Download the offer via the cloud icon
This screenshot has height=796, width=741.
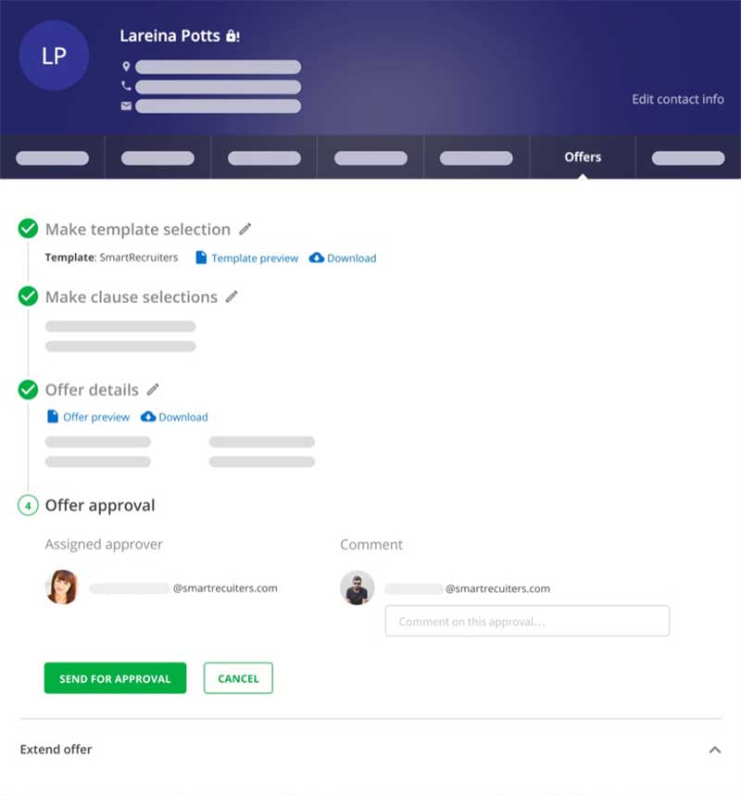[x=148, y=417]
